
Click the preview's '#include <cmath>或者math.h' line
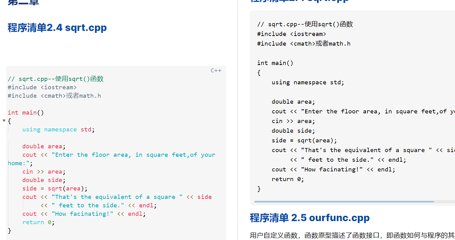point(303,44)
